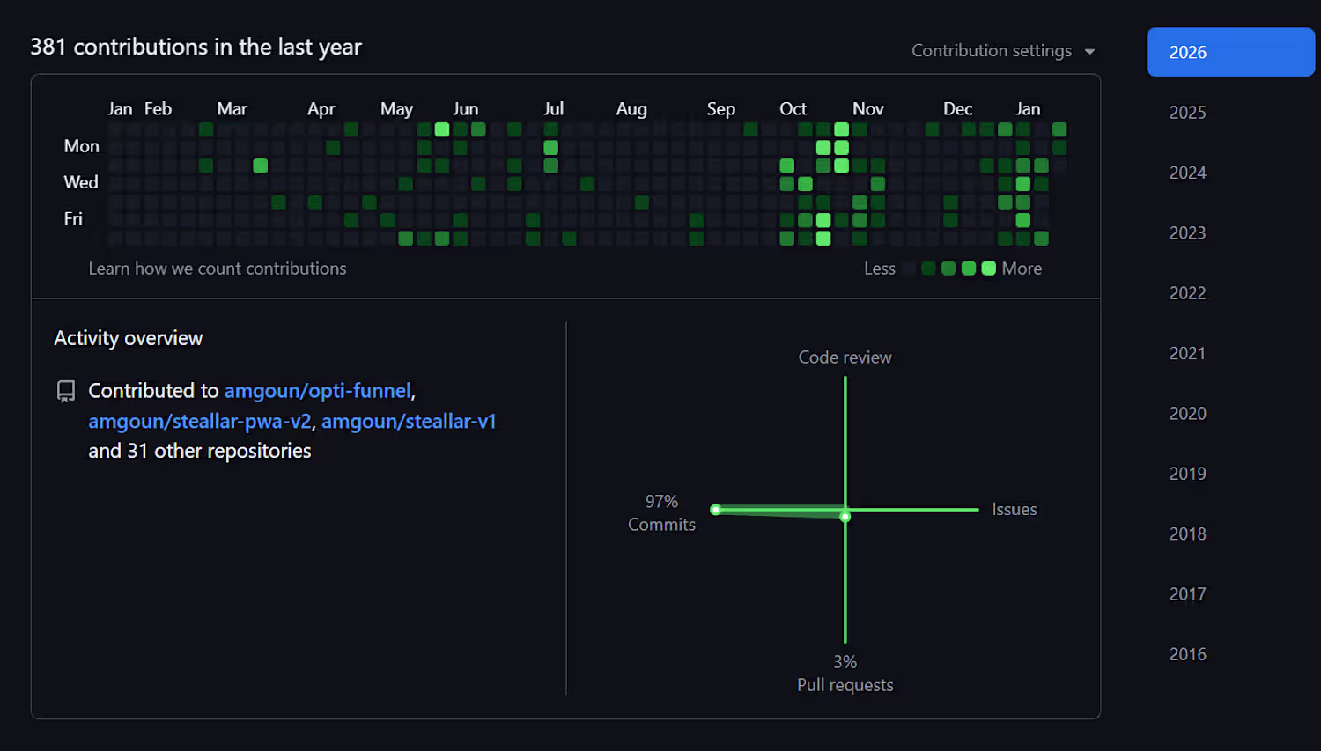Show contributions for 2024
The height and width of the screenshot is (751, 1321).
coord(1187,173)
